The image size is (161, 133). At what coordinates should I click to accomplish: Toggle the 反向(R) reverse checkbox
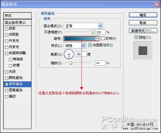(x=102, y=38)
